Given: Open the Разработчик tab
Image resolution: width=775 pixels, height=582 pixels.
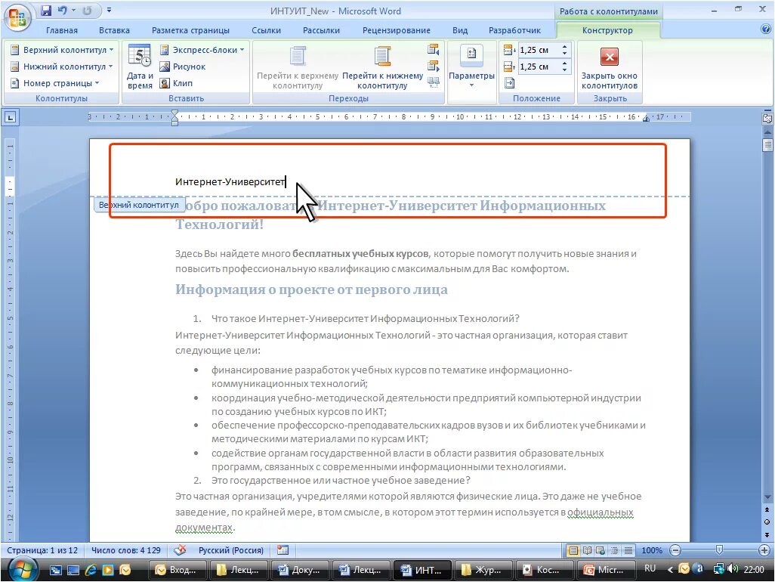Looking at the screenshot, I should tap(514, 30).
